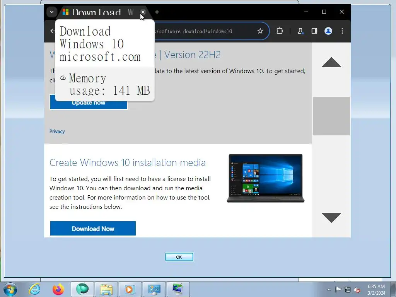396x297 pixels.
Task: Open the Control Panel taskbar icon
Action: coord(154,289)
